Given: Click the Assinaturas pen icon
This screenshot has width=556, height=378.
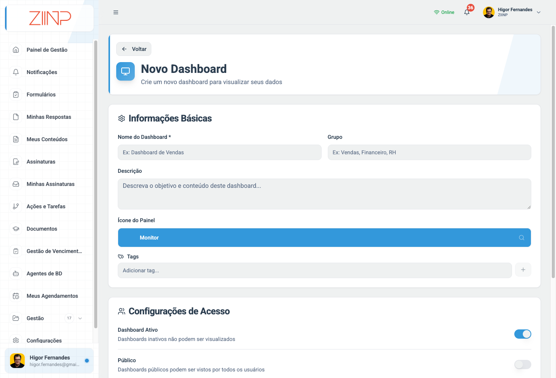Looking at the screenshot, I should click(x=16, y=162).
